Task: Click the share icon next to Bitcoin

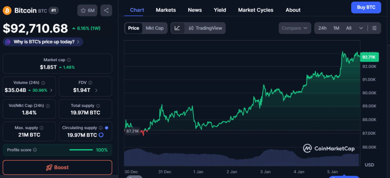Action: [x=106, y=10]
